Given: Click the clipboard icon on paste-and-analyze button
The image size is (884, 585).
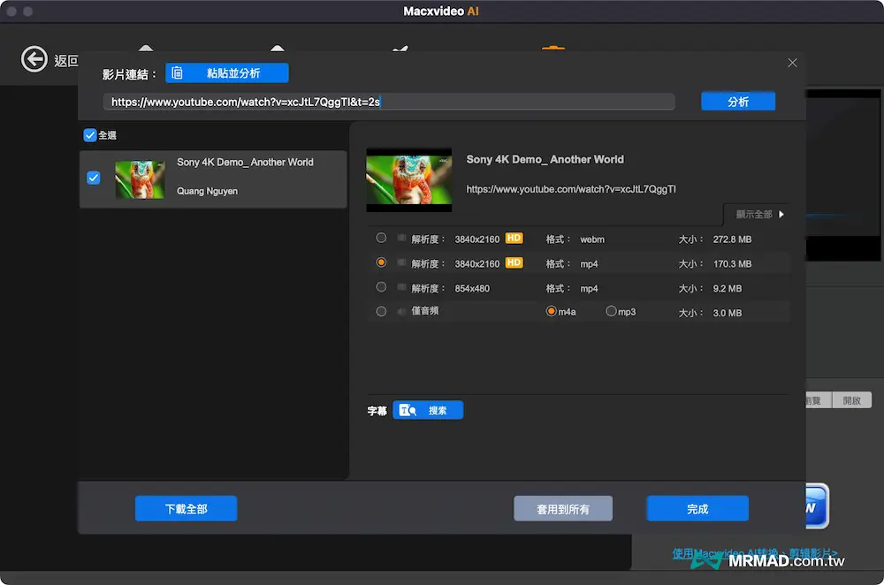Looking at the screenshot, I should pyautogui.click(x=178, y=73).
